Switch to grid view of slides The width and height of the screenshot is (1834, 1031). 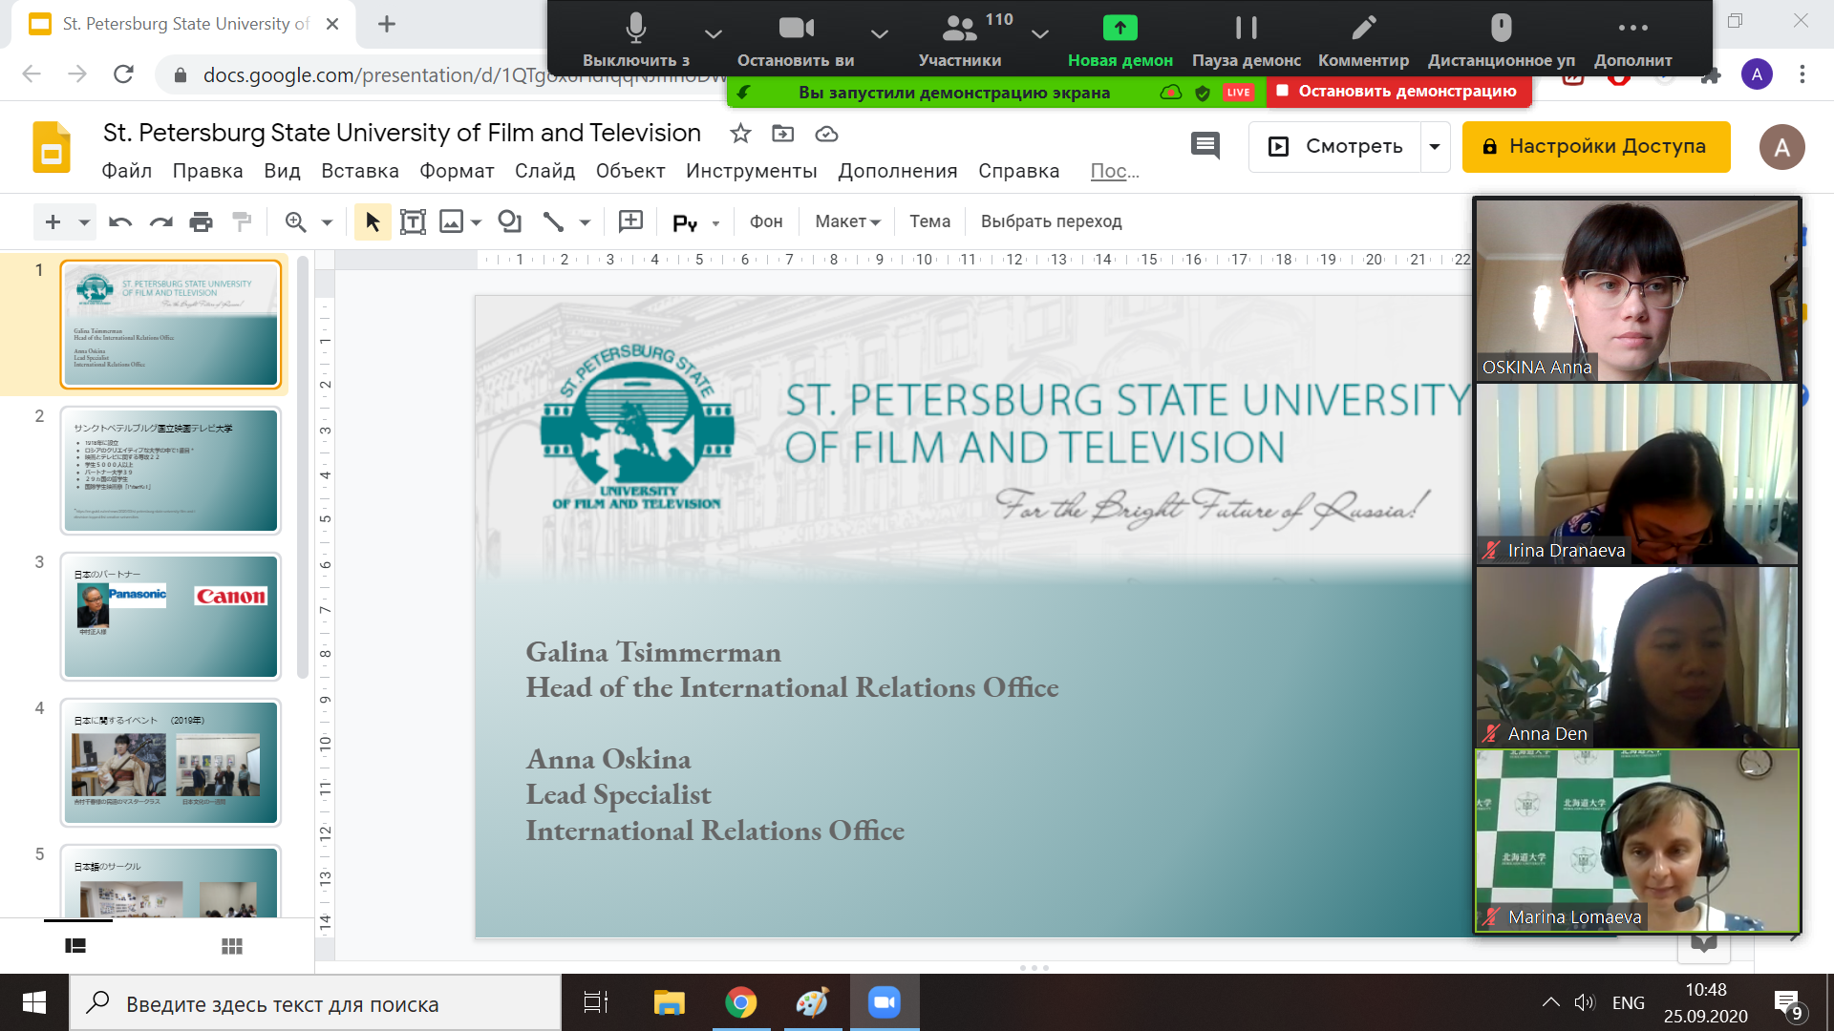coord(232,946)
